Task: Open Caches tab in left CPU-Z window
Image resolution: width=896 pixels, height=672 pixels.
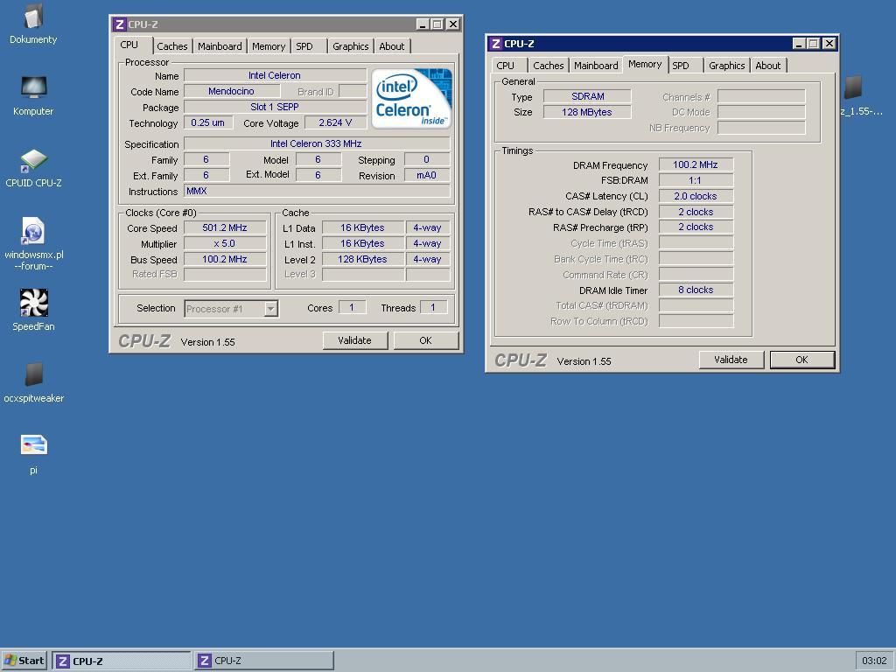Action: pyautogui.click(x=172, y=46)
